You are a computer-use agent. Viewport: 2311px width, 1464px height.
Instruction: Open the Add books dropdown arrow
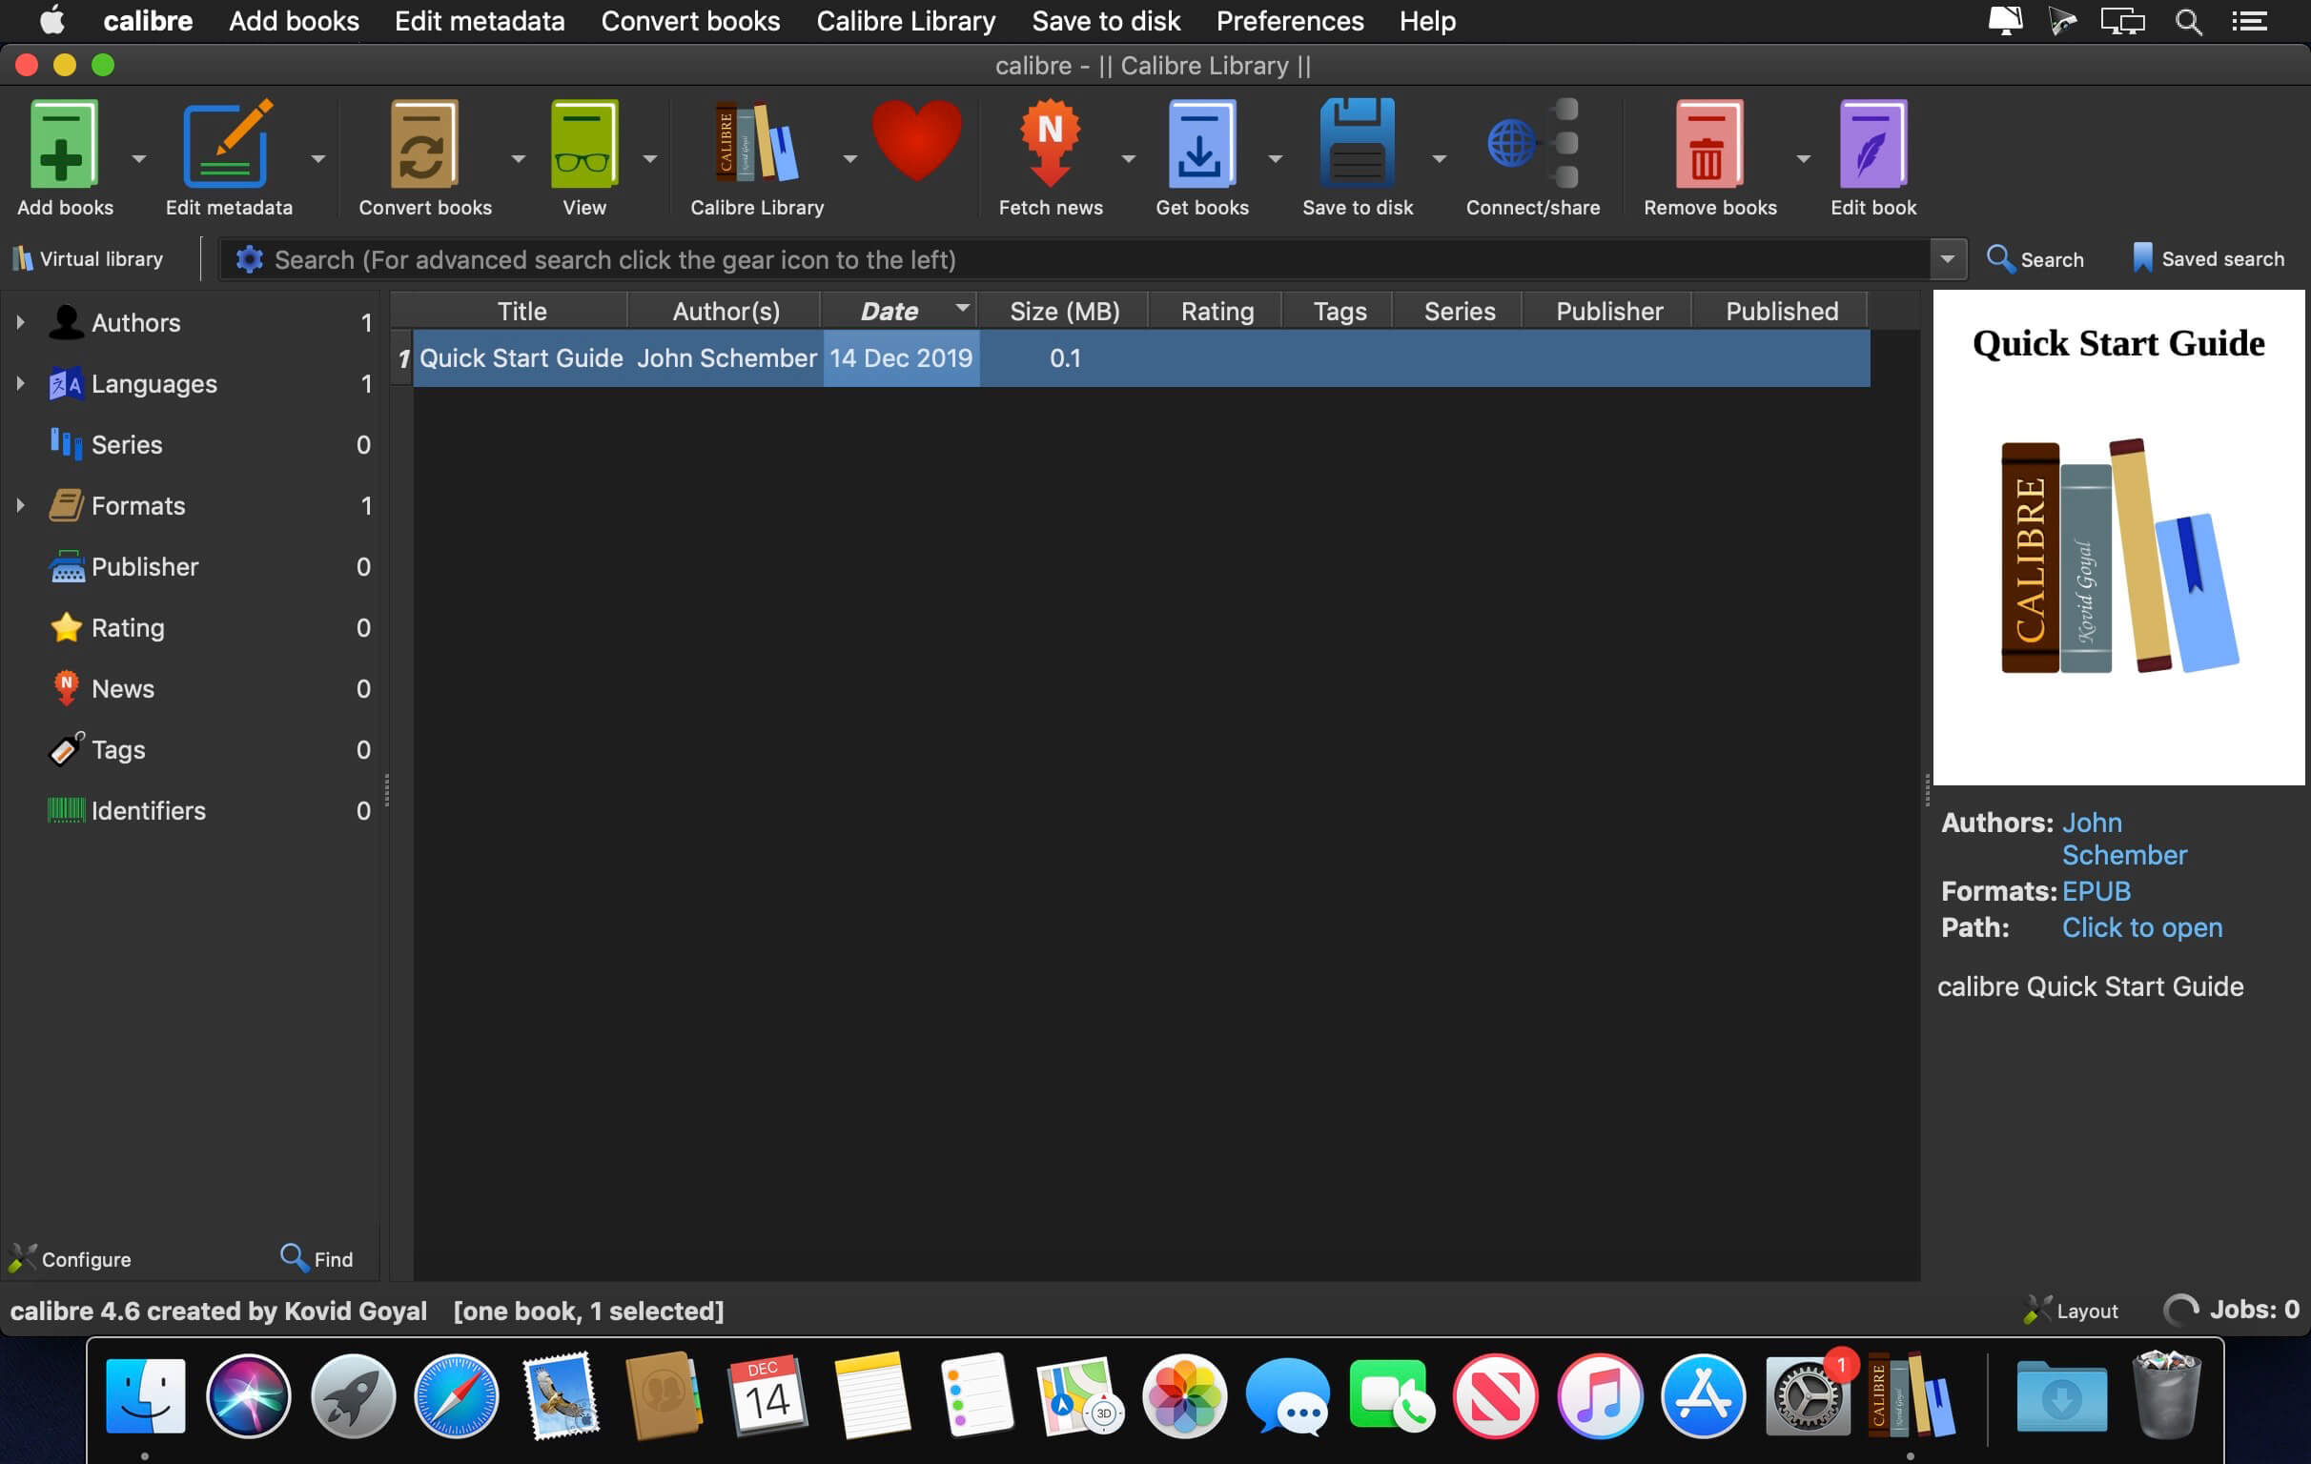138,159
